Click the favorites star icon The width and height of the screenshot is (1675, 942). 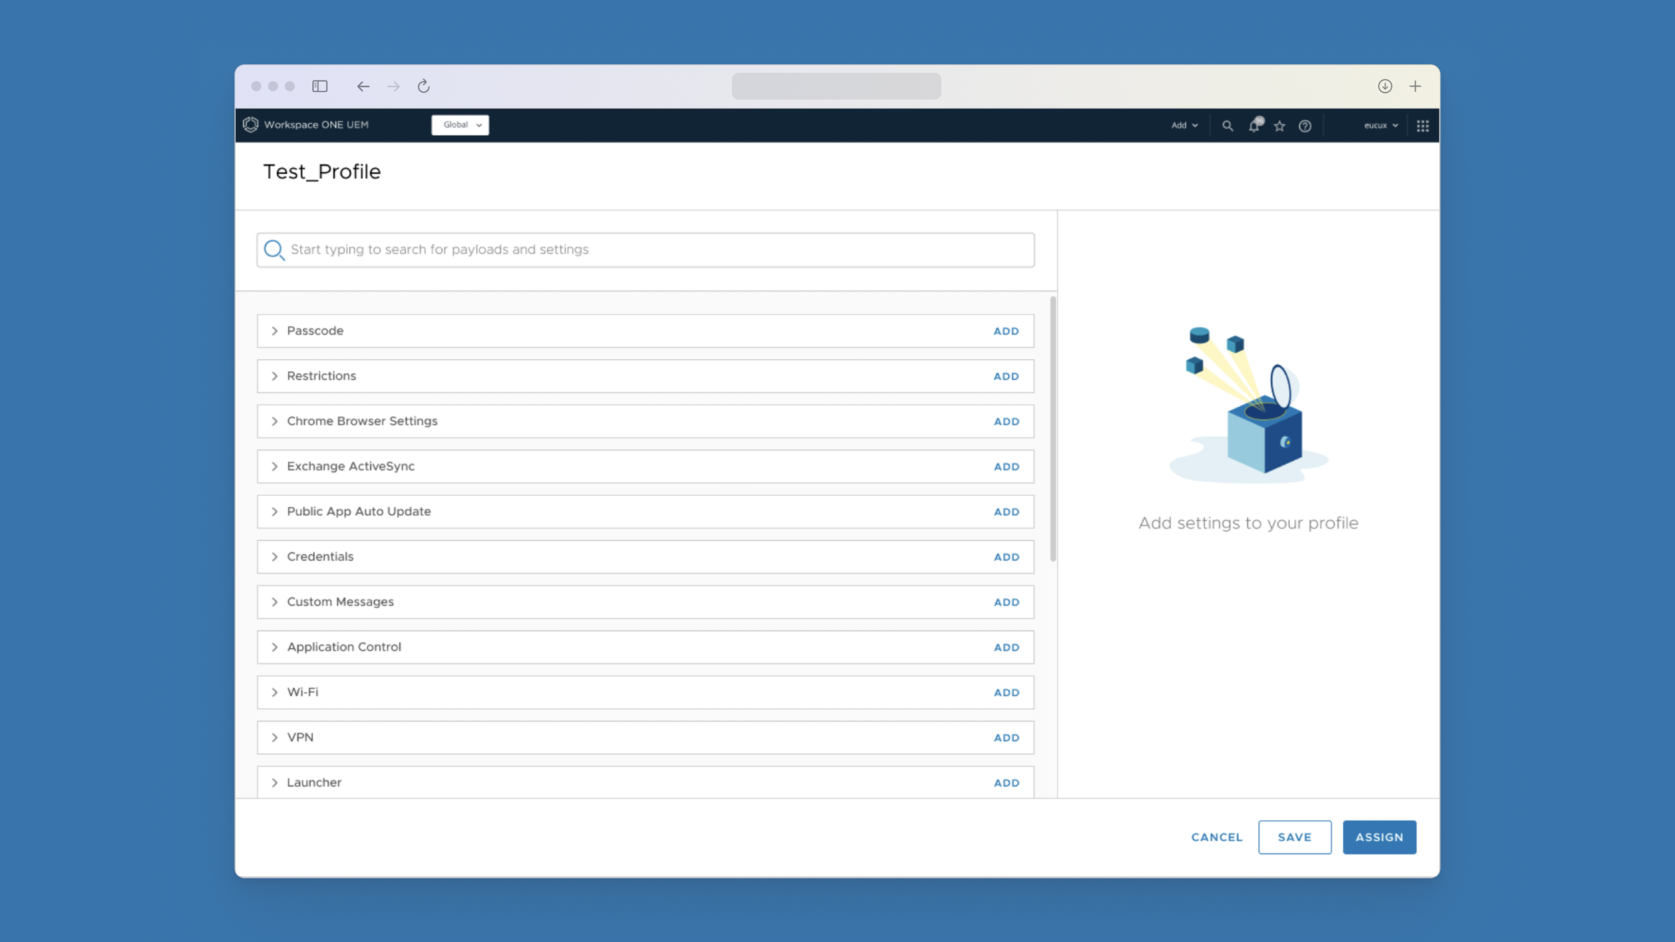(x=1280, y=126)
